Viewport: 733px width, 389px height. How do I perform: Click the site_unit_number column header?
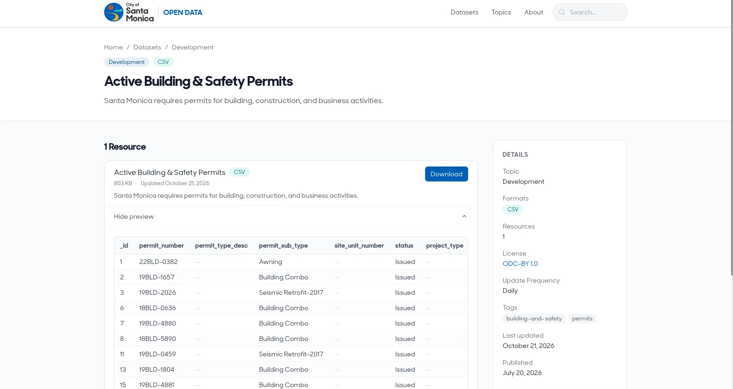(359, 246)
